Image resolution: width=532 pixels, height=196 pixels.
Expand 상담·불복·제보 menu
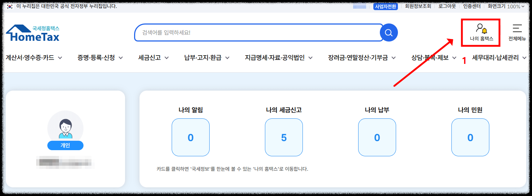[434, 57]
